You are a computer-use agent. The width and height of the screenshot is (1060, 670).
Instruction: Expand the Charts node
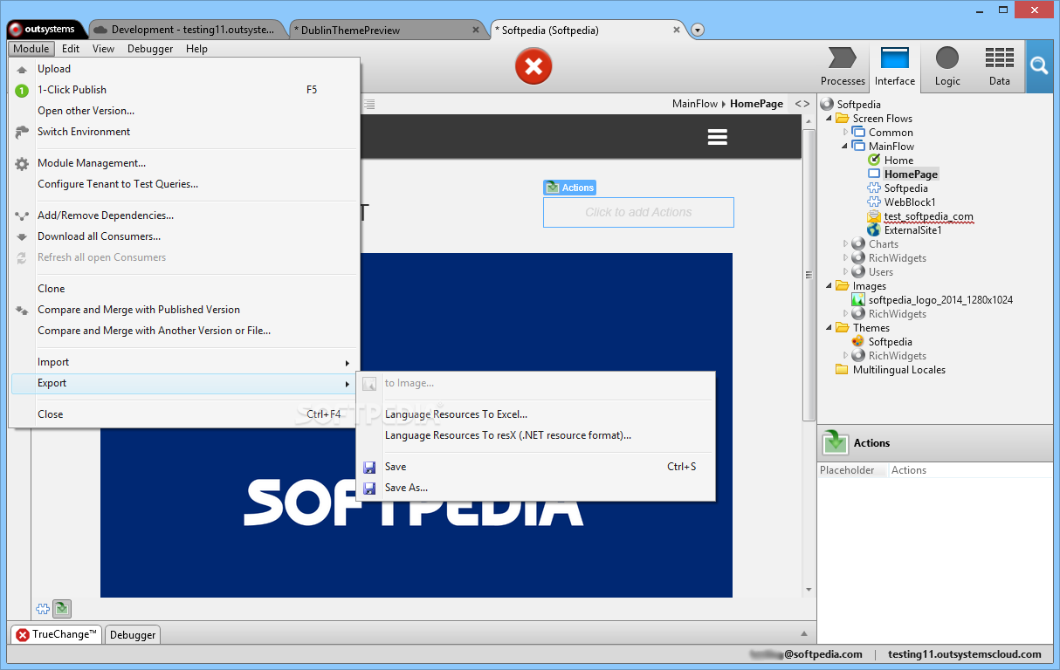tap(845, 244)
